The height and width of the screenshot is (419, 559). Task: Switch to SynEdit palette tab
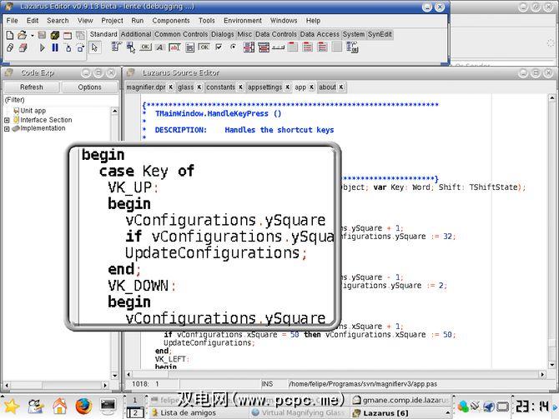click(380, 34)
